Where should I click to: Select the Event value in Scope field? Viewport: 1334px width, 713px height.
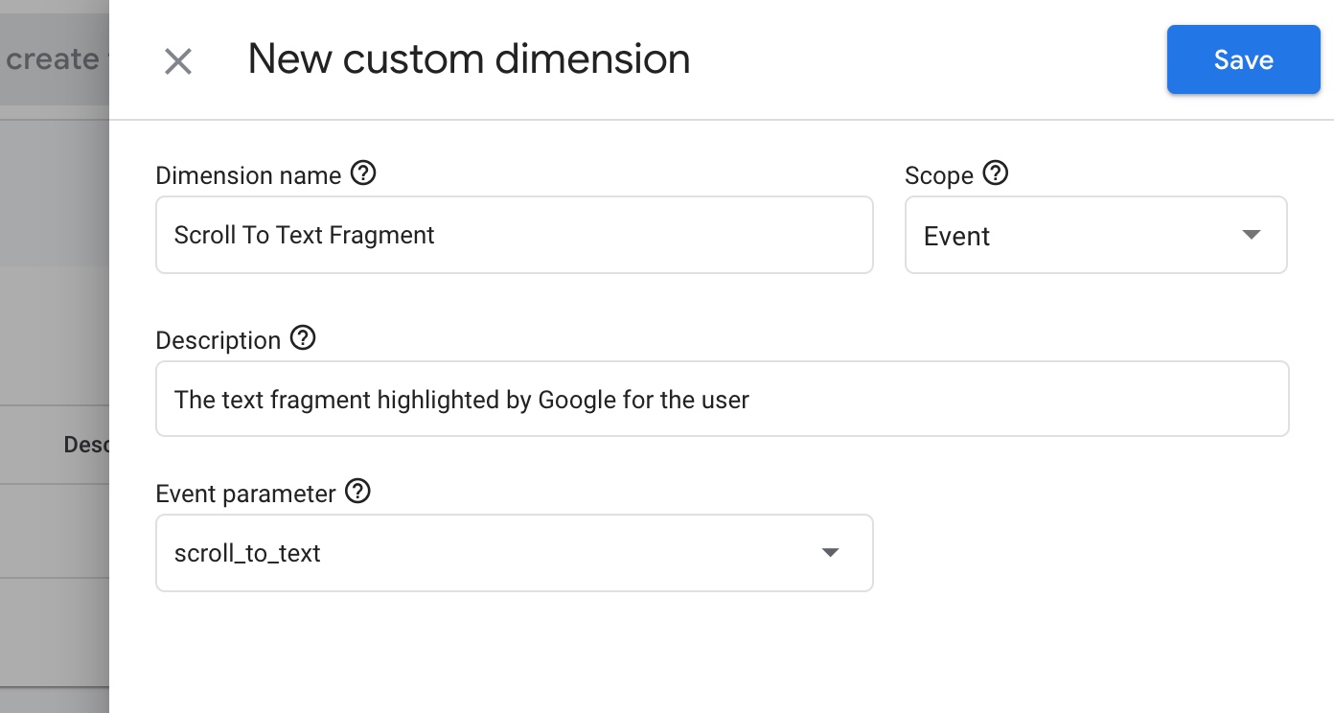tap(956, 236)
